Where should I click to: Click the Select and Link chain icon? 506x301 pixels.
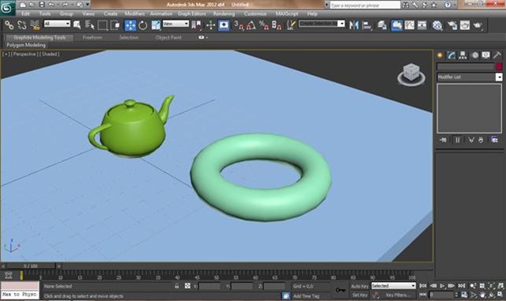coord(9,25)
